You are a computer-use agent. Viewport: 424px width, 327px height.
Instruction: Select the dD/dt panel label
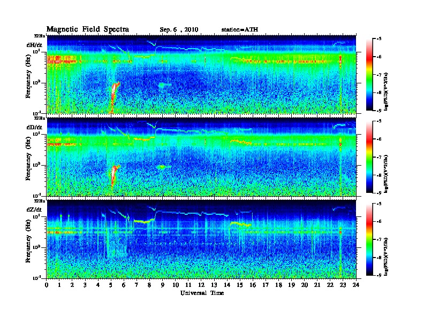[34, 127]
